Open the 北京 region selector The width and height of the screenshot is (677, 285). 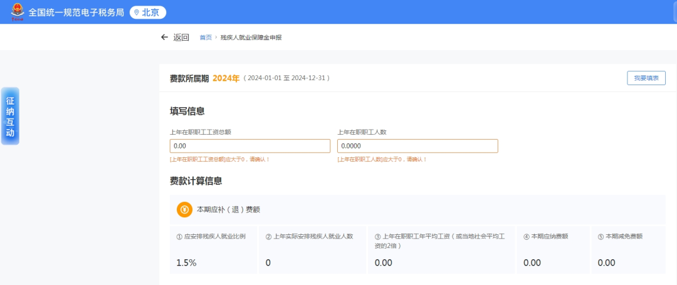point(147,12)
